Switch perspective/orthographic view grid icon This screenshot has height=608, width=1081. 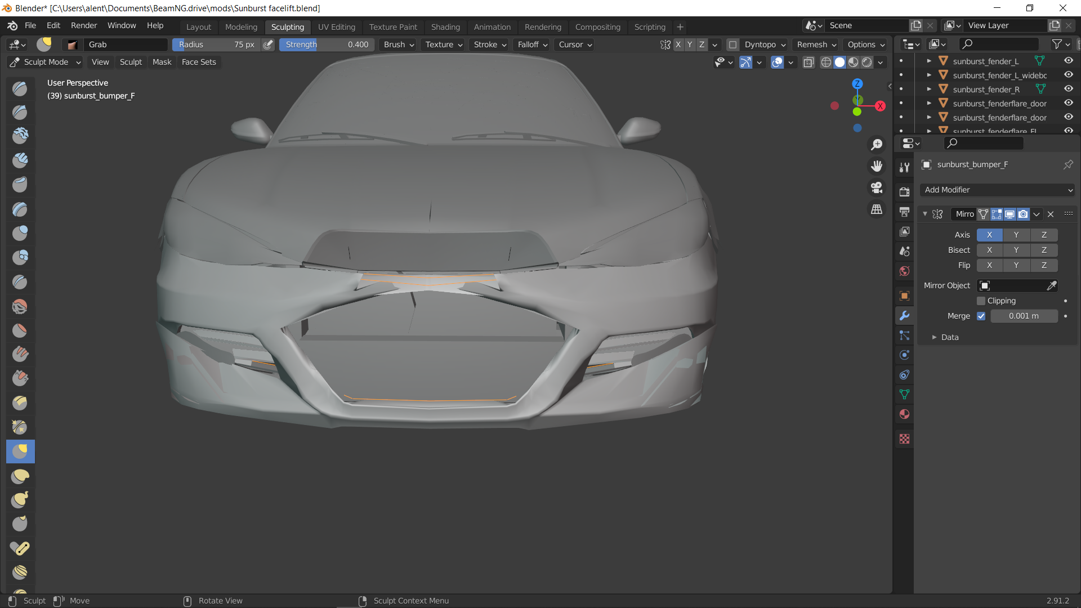pos(877,209)
